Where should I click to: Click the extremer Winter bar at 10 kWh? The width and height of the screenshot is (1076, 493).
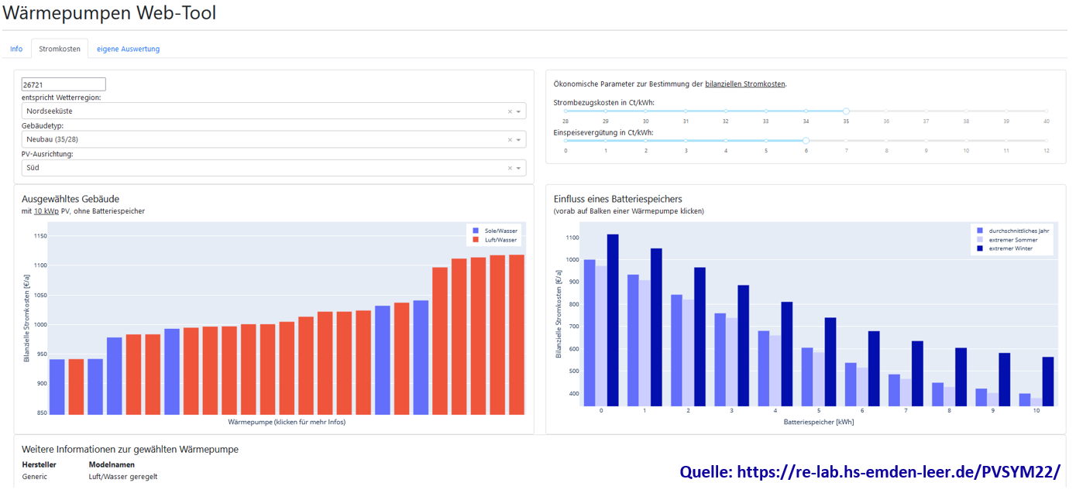(1048, 382)
